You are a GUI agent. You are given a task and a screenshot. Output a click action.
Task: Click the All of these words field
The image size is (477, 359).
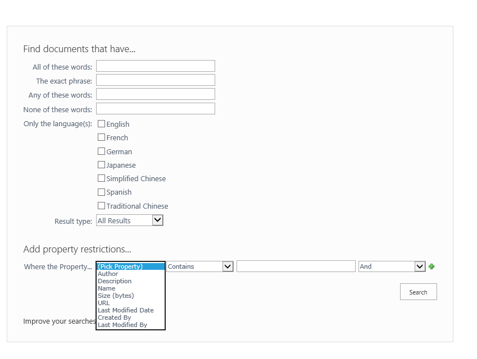tap(155, 66)
